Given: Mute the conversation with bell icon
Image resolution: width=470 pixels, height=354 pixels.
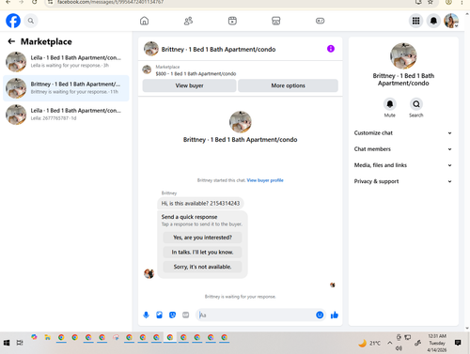Looking at the screenshot, I should (390, 104).
